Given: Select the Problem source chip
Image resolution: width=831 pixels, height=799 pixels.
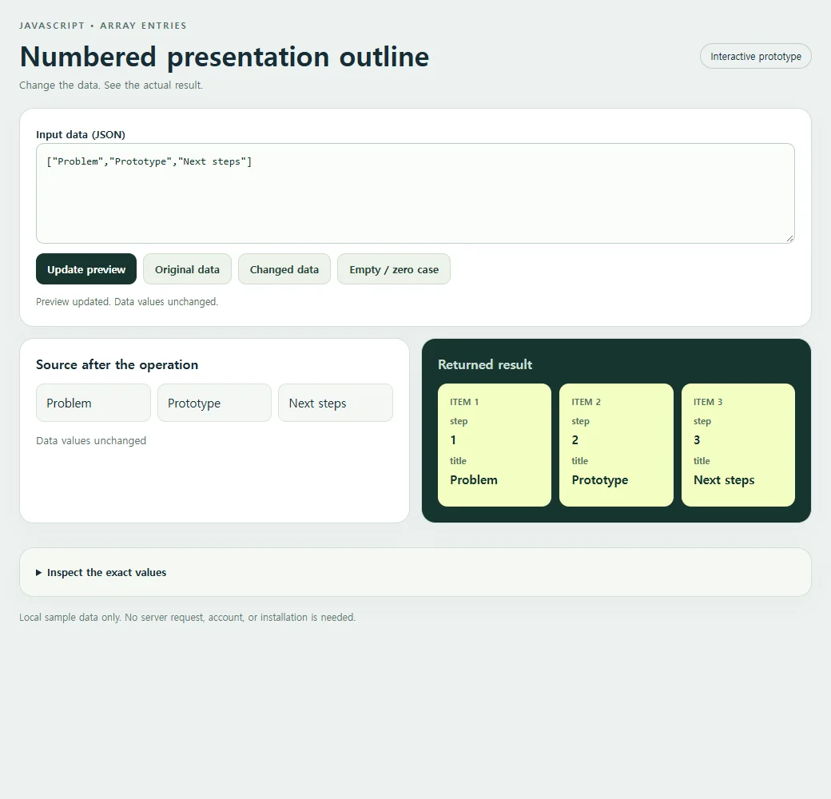Looking at the screenshot, I should (93, 403).
